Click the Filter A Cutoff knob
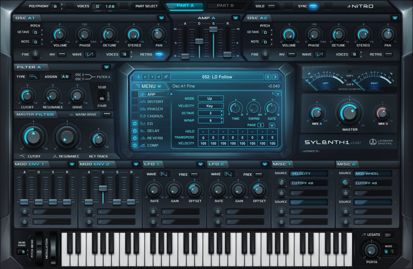The width and height of the screenshot is (413, 269). pos(27,96)
